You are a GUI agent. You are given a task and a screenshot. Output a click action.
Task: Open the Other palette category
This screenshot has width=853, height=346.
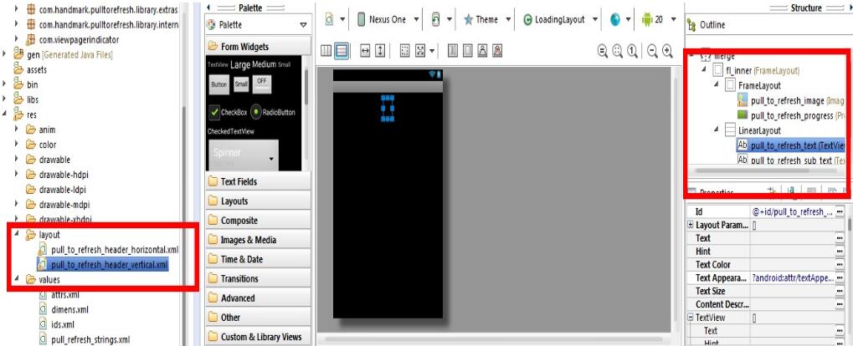click(259, 318)
